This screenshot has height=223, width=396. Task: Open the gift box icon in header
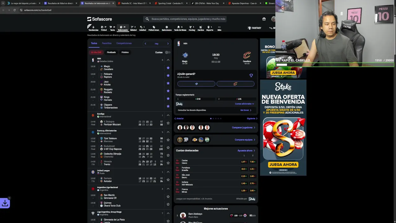[264, 19]
